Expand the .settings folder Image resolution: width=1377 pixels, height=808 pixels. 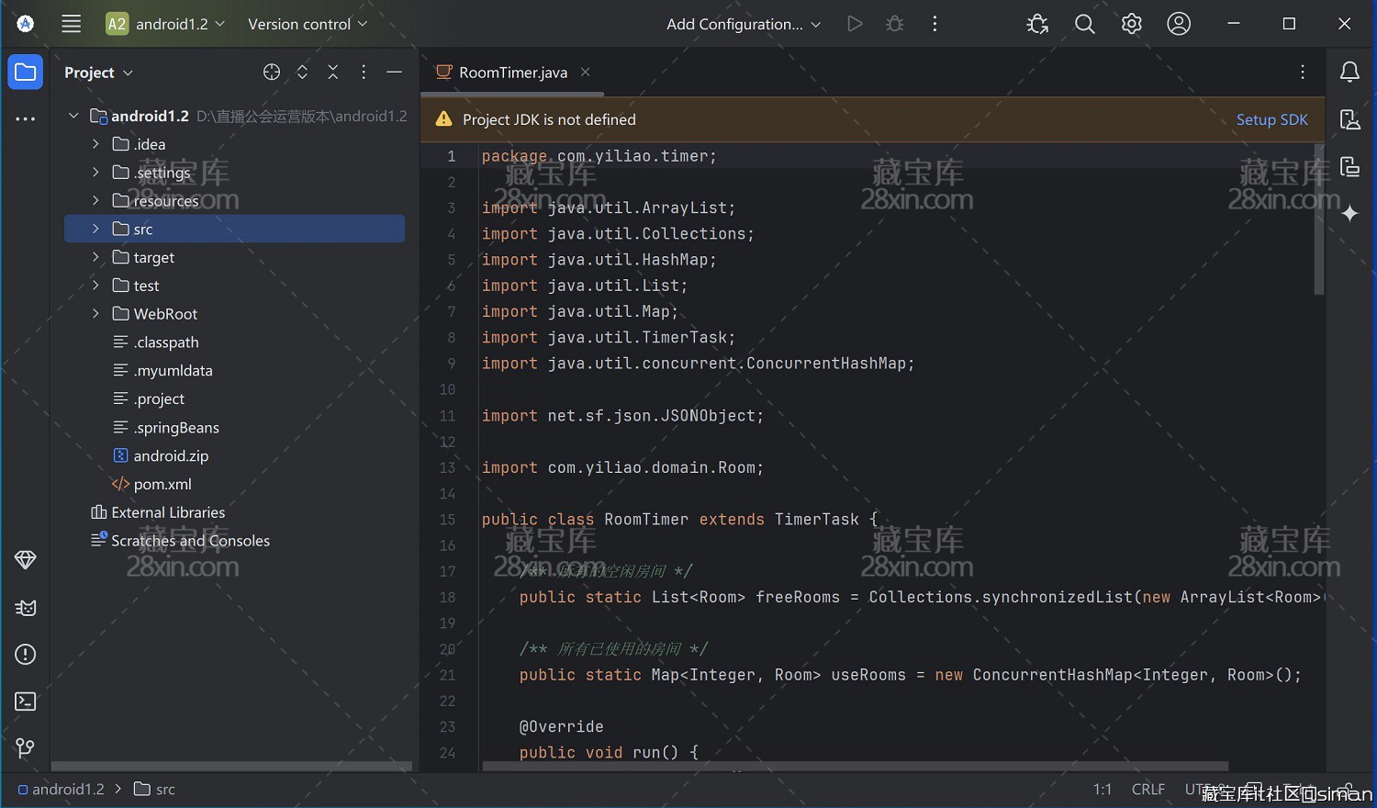coord(95,173)
